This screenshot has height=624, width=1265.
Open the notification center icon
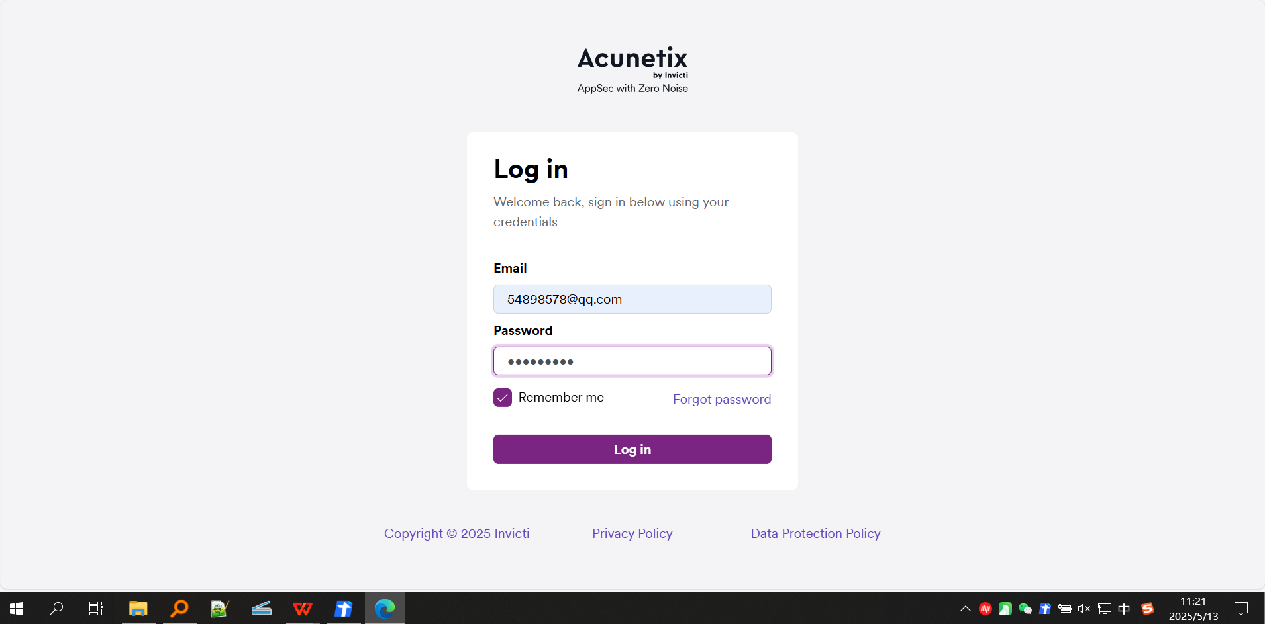pos(1241,609)
